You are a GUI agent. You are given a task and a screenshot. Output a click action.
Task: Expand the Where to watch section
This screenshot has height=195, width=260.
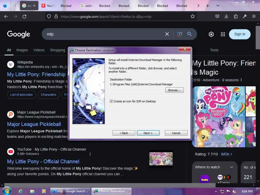pyautogui.click(x=232, y=167)
